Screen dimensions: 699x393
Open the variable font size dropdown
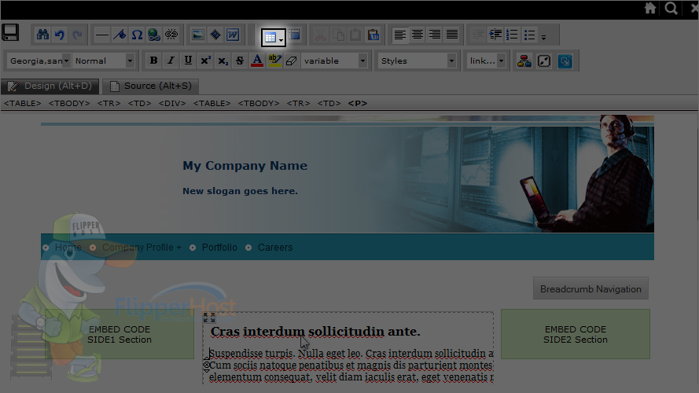(335, 61)
